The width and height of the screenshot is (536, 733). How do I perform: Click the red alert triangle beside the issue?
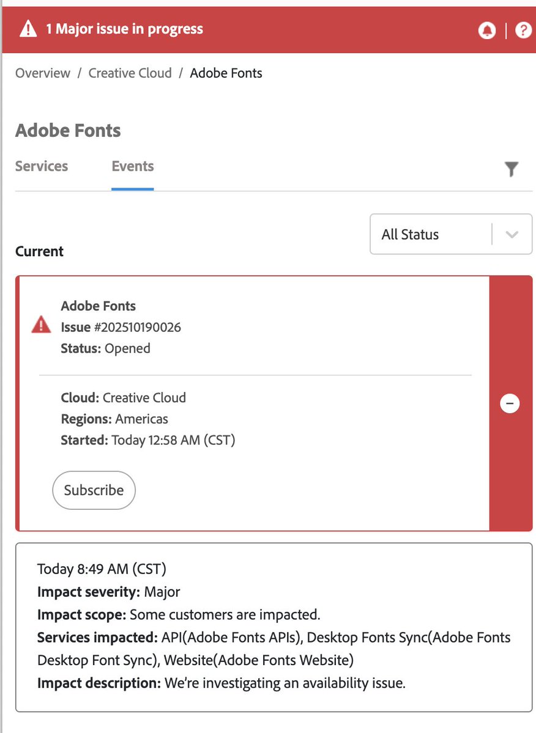41,325
